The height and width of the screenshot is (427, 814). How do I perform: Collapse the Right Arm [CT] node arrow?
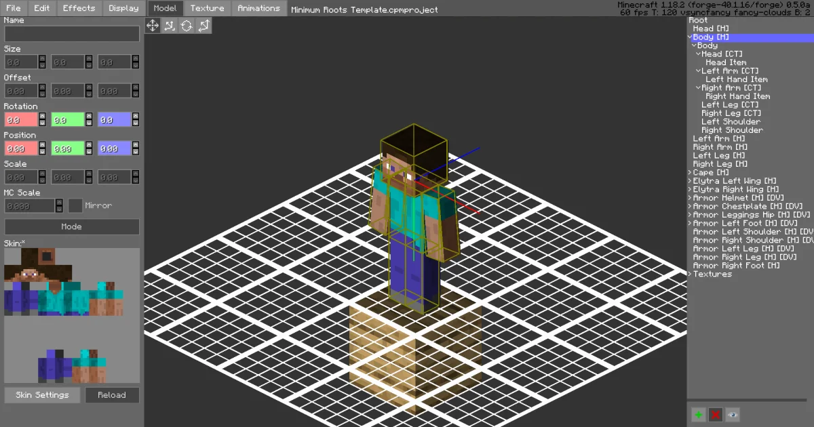point(698,88)
